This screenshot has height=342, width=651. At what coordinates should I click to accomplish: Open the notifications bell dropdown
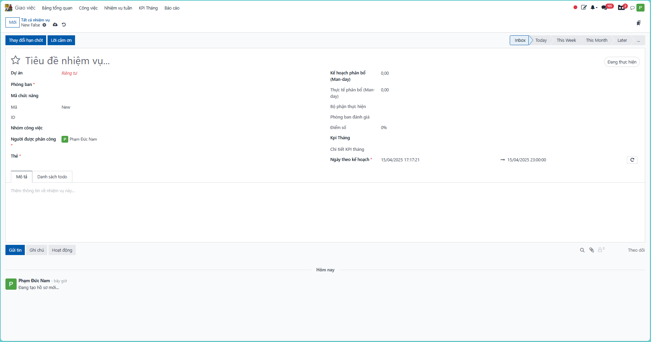[x=594, y=7]
